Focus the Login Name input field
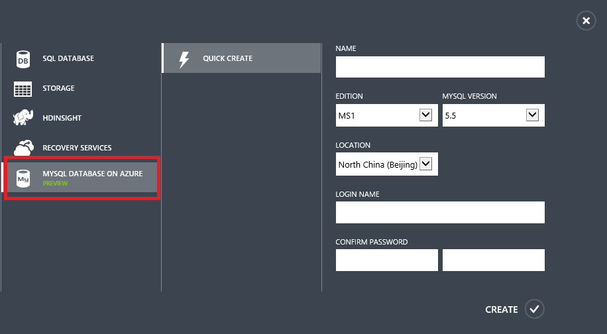The width and height of the screenshot is (607, 334). pyautogui.click(x=440, y=213)
